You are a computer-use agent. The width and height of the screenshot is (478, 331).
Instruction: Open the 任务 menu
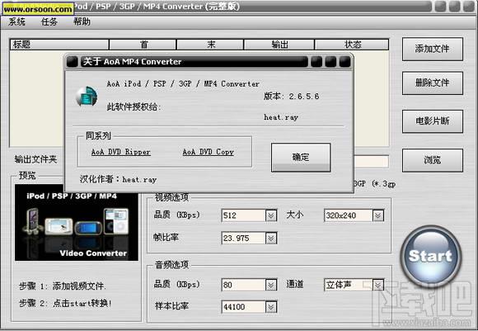click(49, 22)
